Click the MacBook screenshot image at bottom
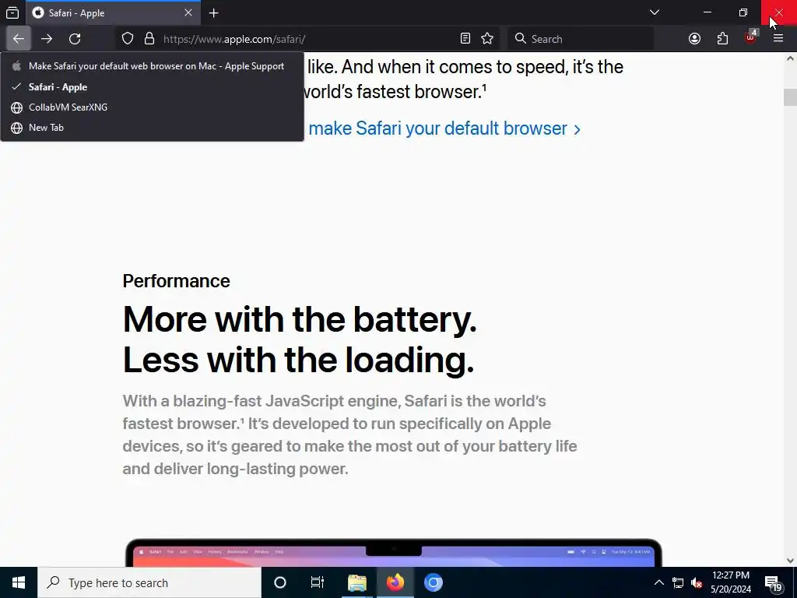 (393, 553)
